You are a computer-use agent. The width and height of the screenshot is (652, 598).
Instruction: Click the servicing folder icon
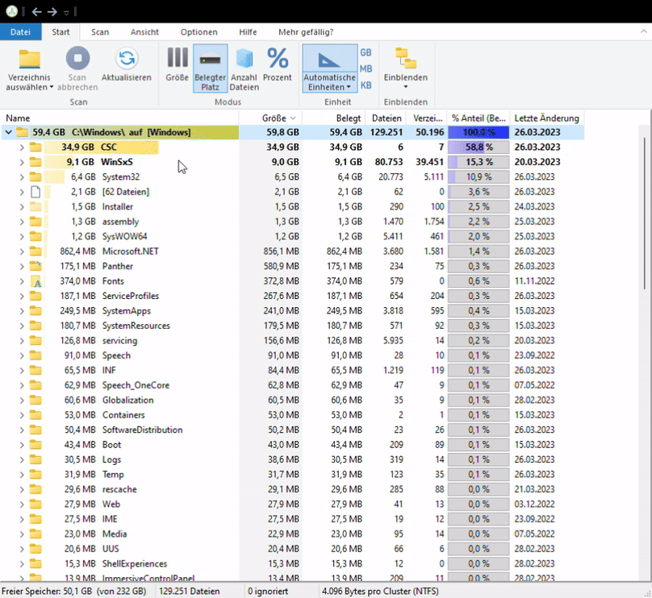(36, 341)
